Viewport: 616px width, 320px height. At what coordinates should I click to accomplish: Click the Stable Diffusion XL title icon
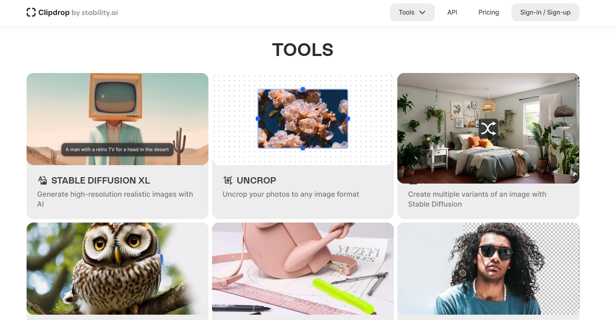coord(43,180)
